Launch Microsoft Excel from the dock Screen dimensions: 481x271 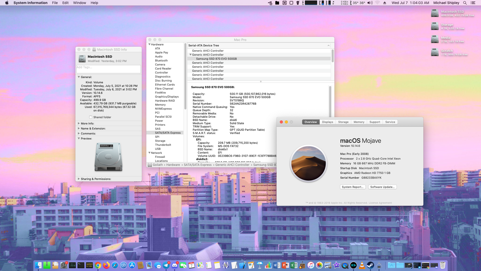pos(294,265)
